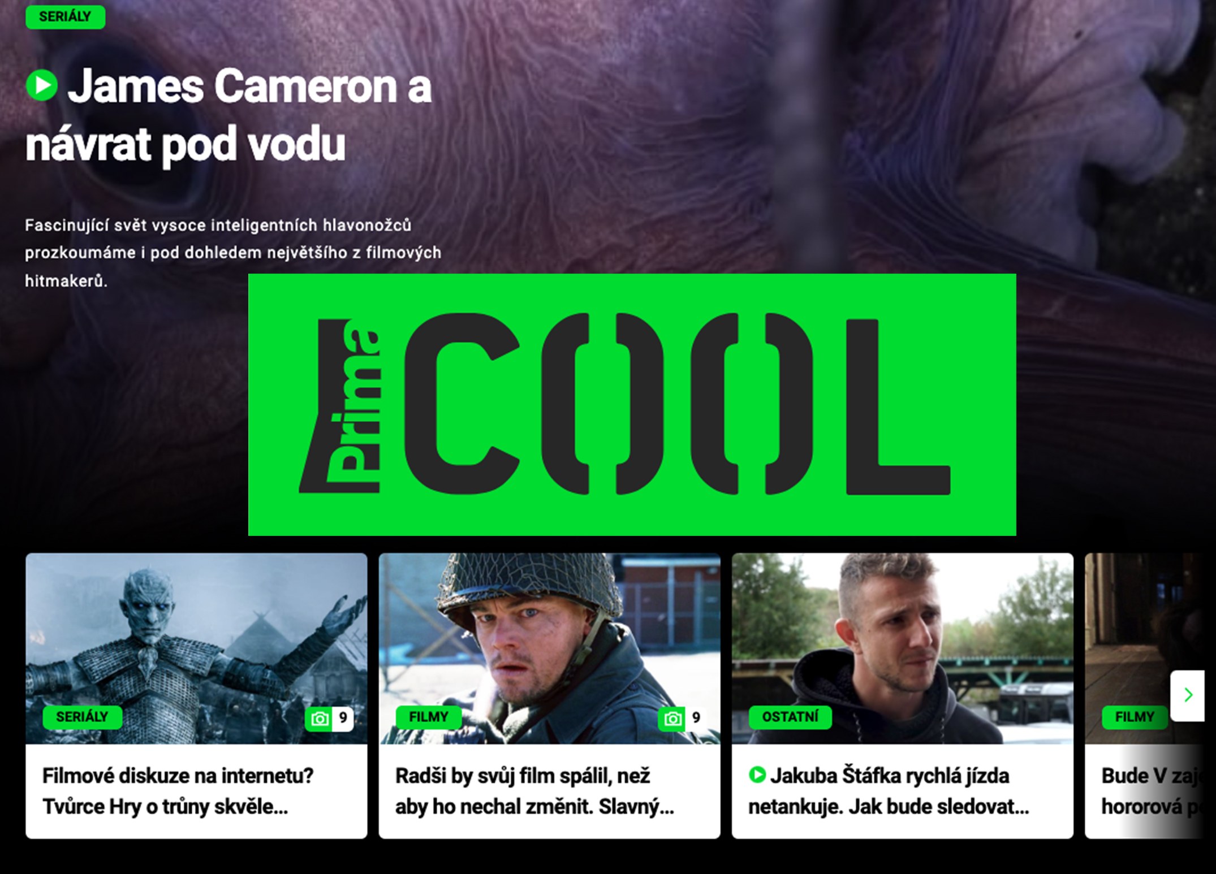This screenshot has width=1216, height=874.
Task: Click the helmeted soldier thumbnail image
Action: point(549,648)
